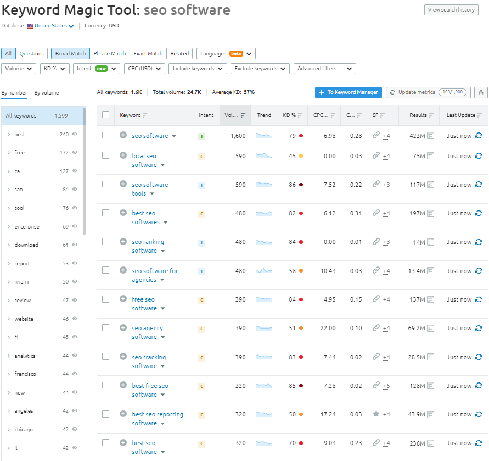Open SERP snapshot for 423M results
This screenshot has height=461, width=489.
(430, 136)
